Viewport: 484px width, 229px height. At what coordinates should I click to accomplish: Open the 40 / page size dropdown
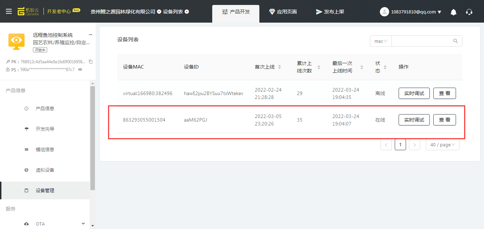443,145
